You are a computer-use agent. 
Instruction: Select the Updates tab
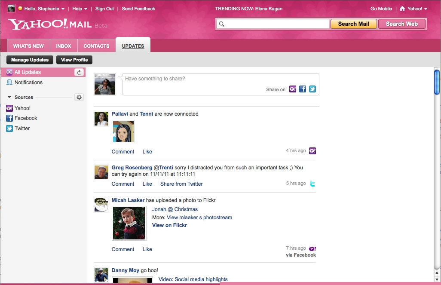(x=133, y=46)
